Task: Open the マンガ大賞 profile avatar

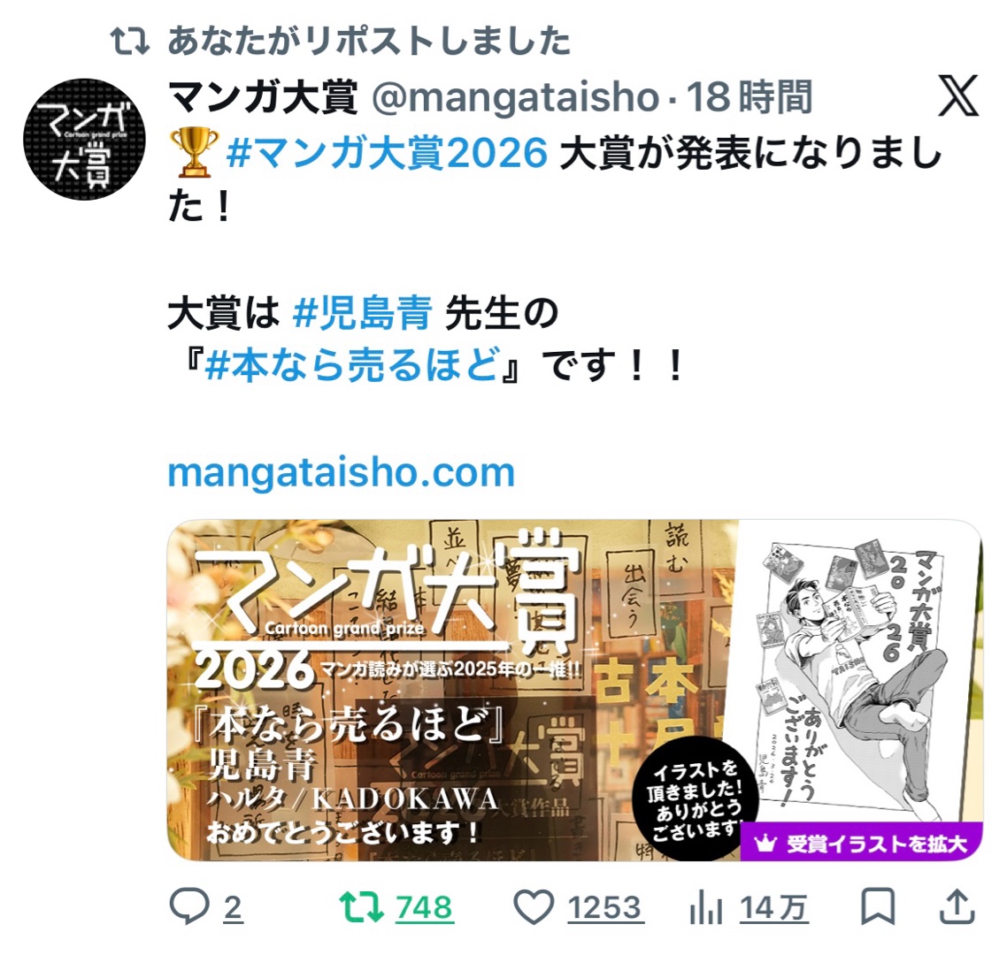Action: pos(85,140)
